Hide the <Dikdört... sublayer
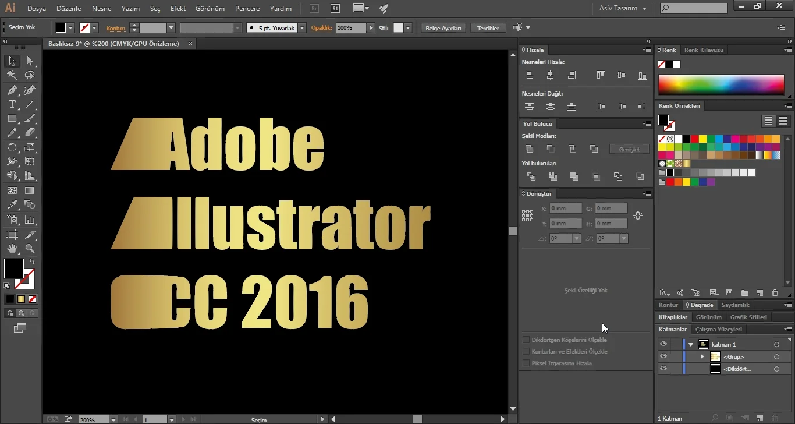795x424 pixels. [663, 369]
